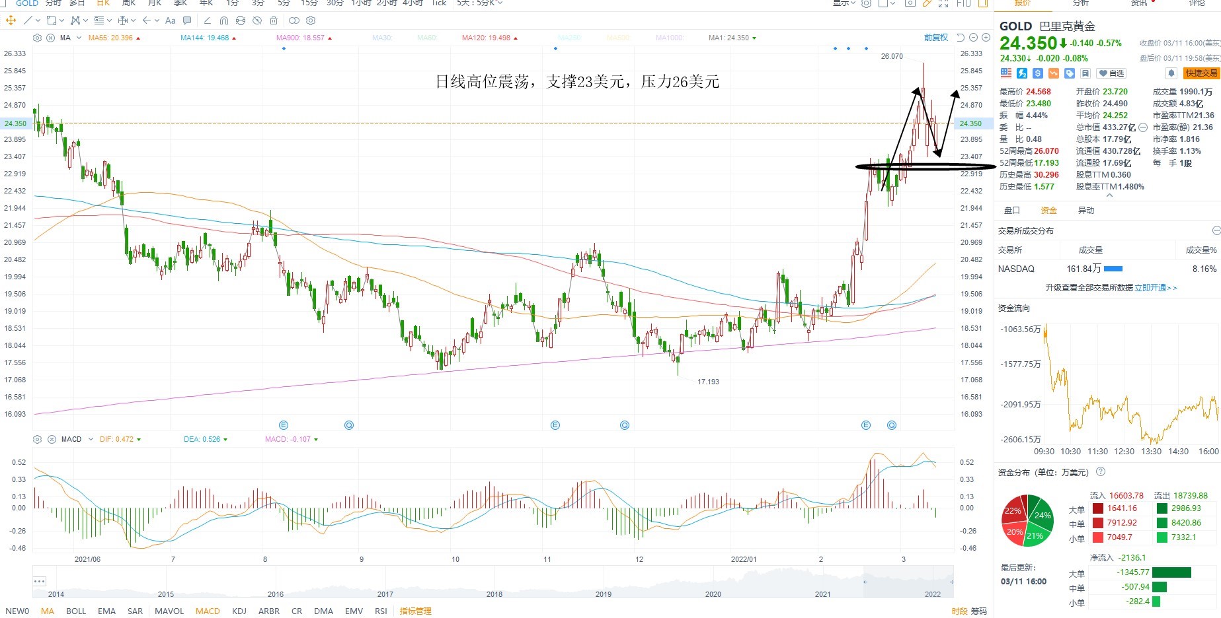Select the BOLL indicator
Screen dimensions: 1221x618
point(76,611)
